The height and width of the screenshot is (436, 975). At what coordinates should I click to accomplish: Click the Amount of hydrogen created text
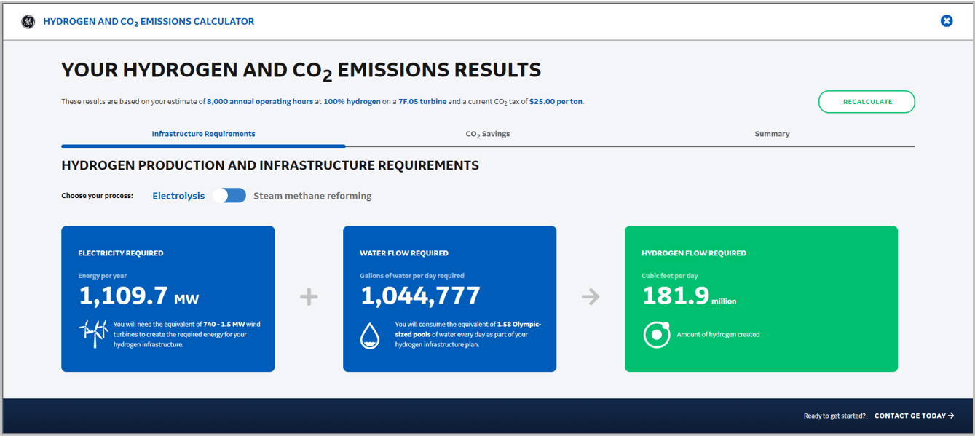718,335
